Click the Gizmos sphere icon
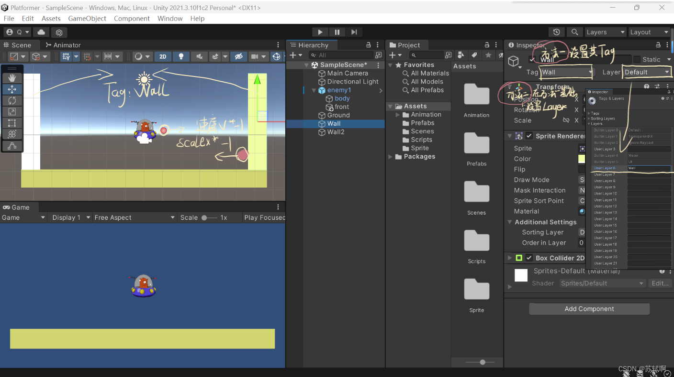Image resolution: width=674 pixels, height=377 pixels. (x=276, y=56)
